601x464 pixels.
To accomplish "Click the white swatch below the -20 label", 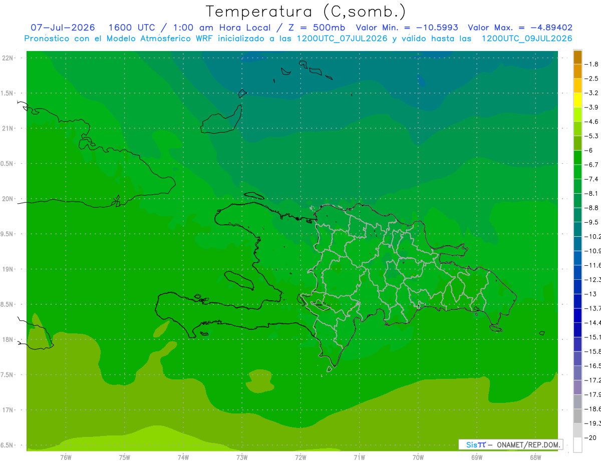I will (577, 444).
